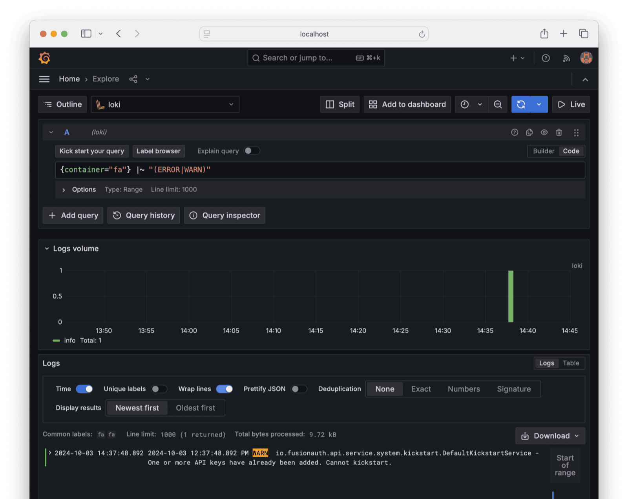Image resolution: width=628 pixels, height=499 pixels.
Task: Refresh the query with the refresh icon
Action: (x=521, y=104)
